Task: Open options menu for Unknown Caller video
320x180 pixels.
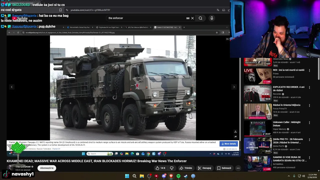Action: point(309,122)
